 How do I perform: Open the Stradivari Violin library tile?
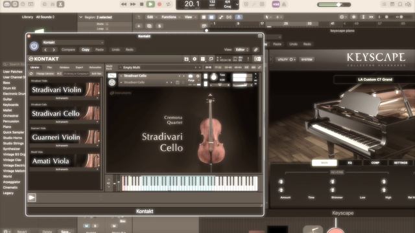pyautogui.click(x=65, y=89)
